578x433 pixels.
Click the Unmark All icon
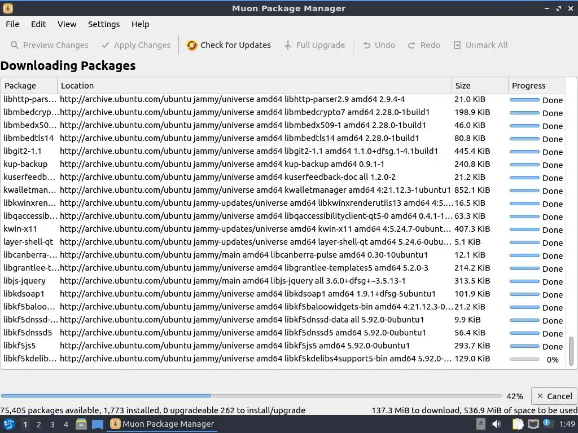click(x=457, y=45)
